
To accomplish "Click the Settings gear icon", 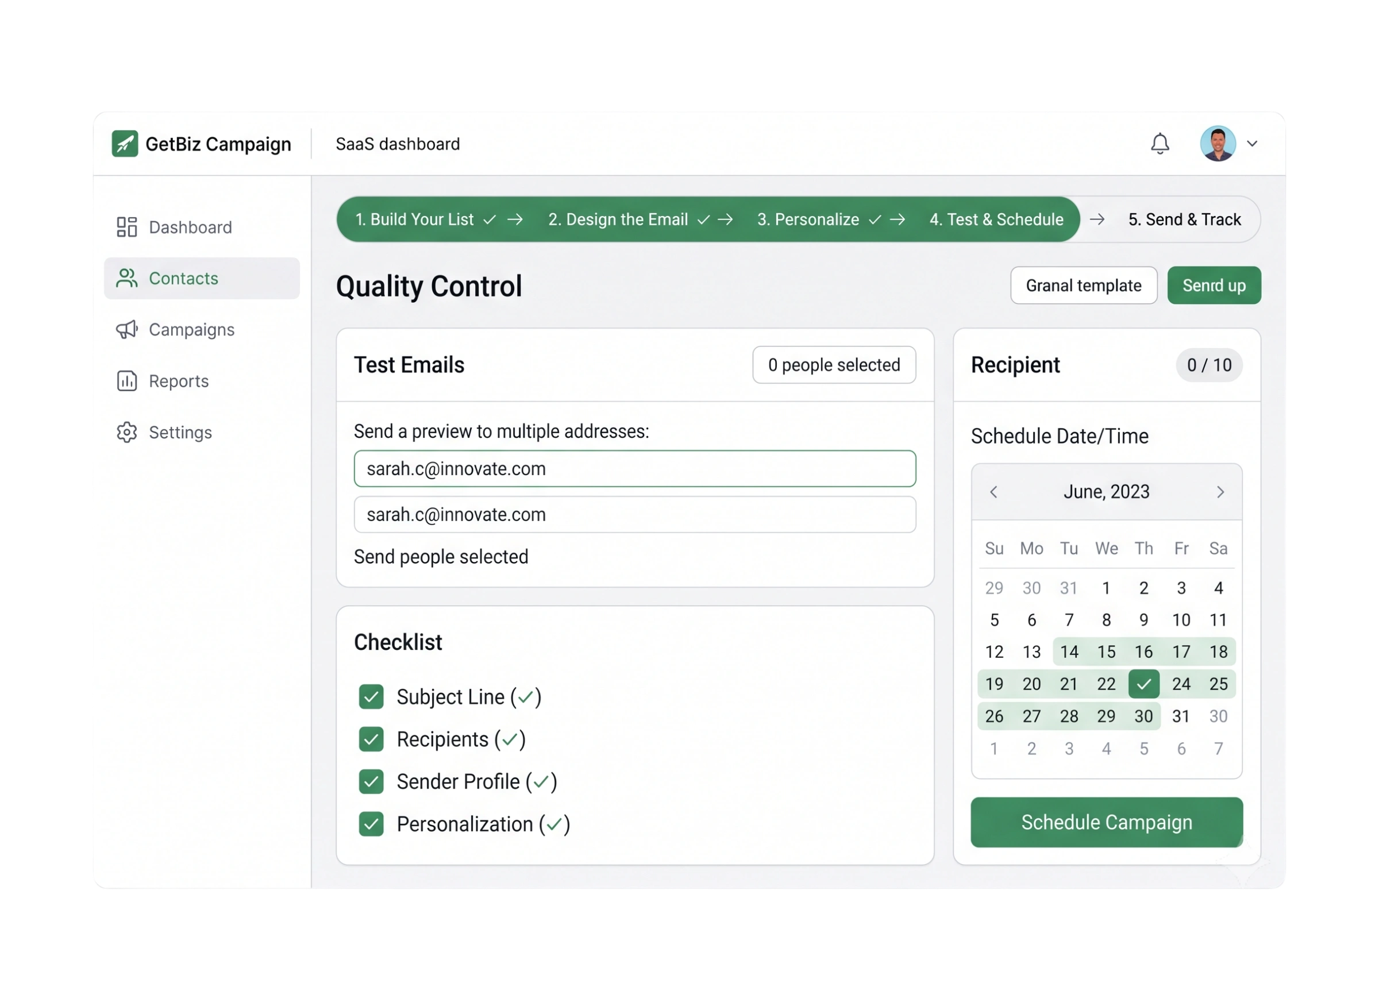I will pyautogui.click(x=126, y=432).
